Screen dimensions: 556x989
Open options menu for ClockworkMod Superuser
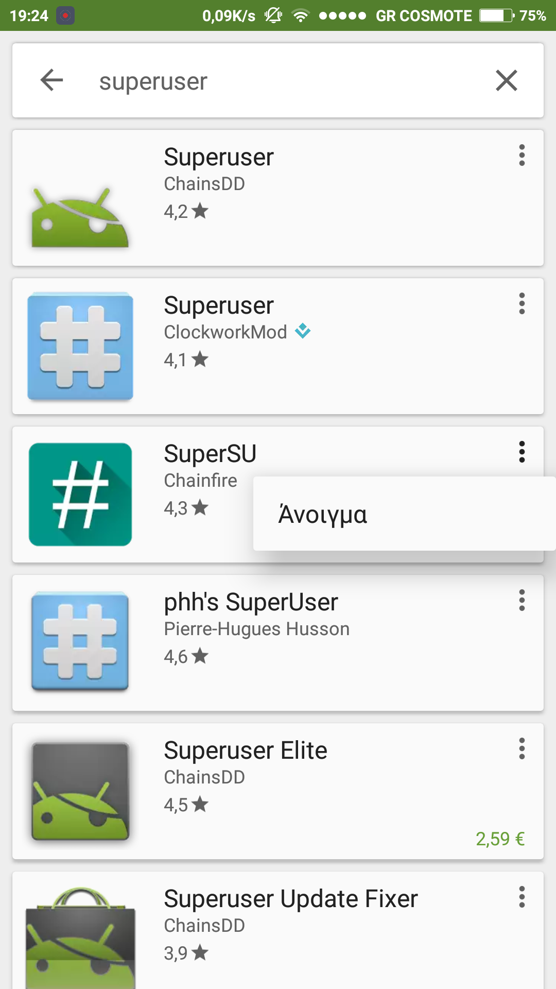(522, 303)
